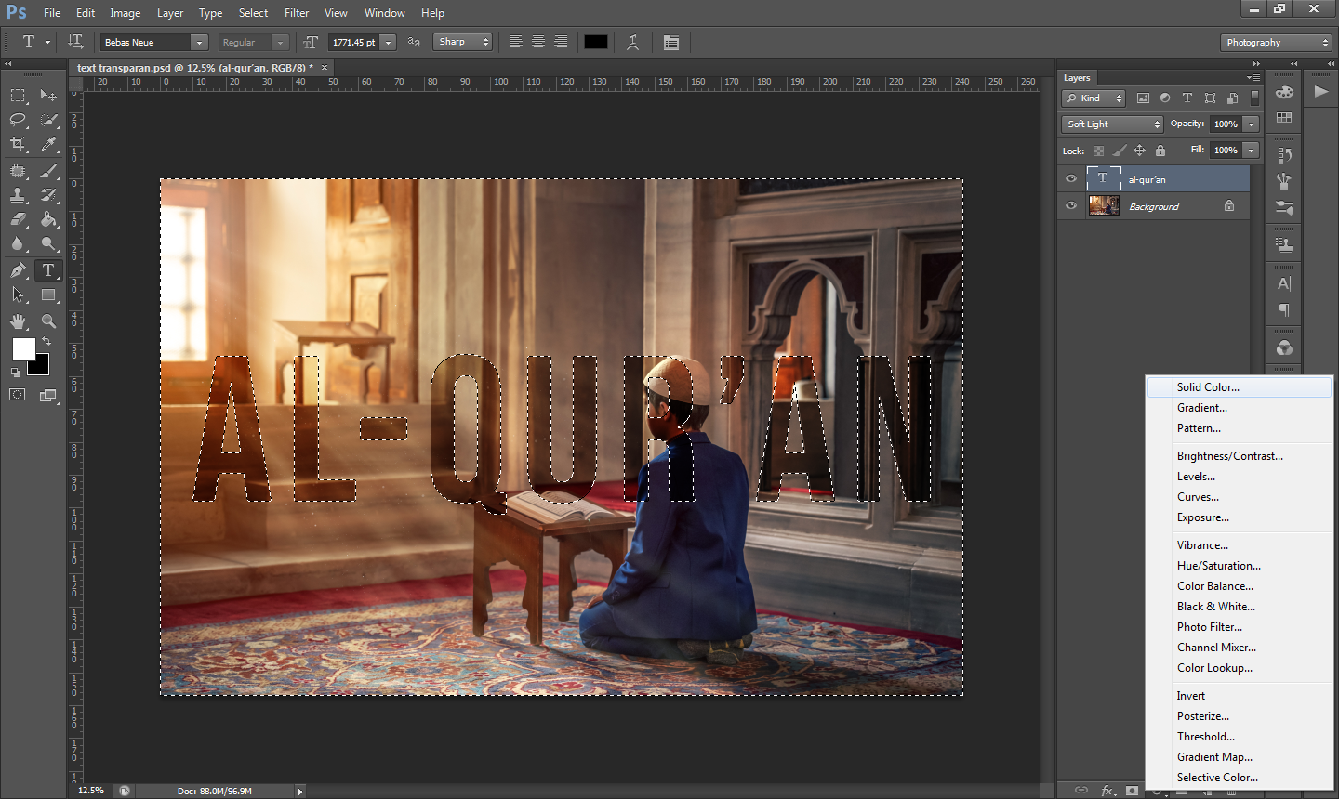
Task: Select the Pen tool
Action: pyautogui.click(x=18, y=270)
